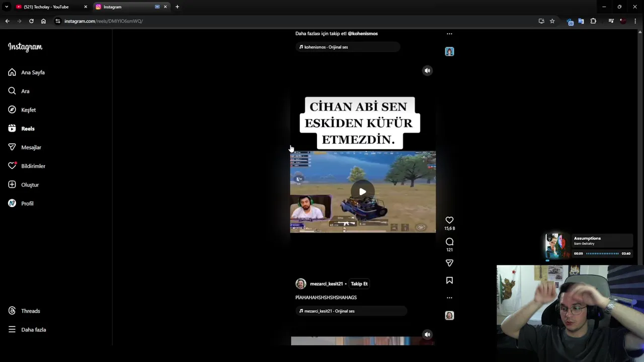Close the Instagram tab
Screen dimensions: 644x362
pos(165,7)
